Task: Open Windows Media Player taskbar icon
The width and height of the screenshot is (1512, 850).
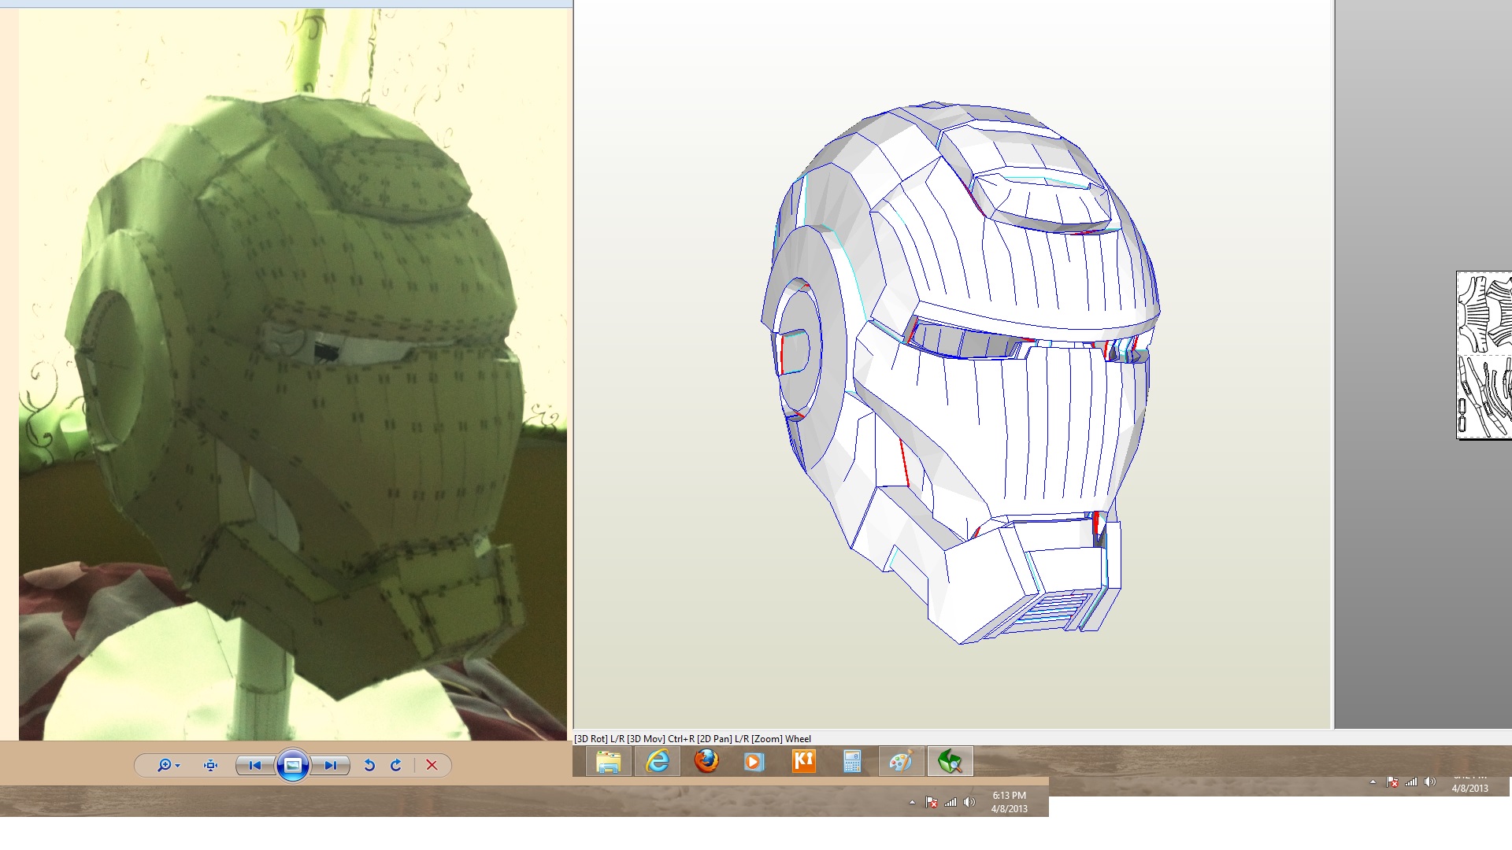Action: [754, 761]
